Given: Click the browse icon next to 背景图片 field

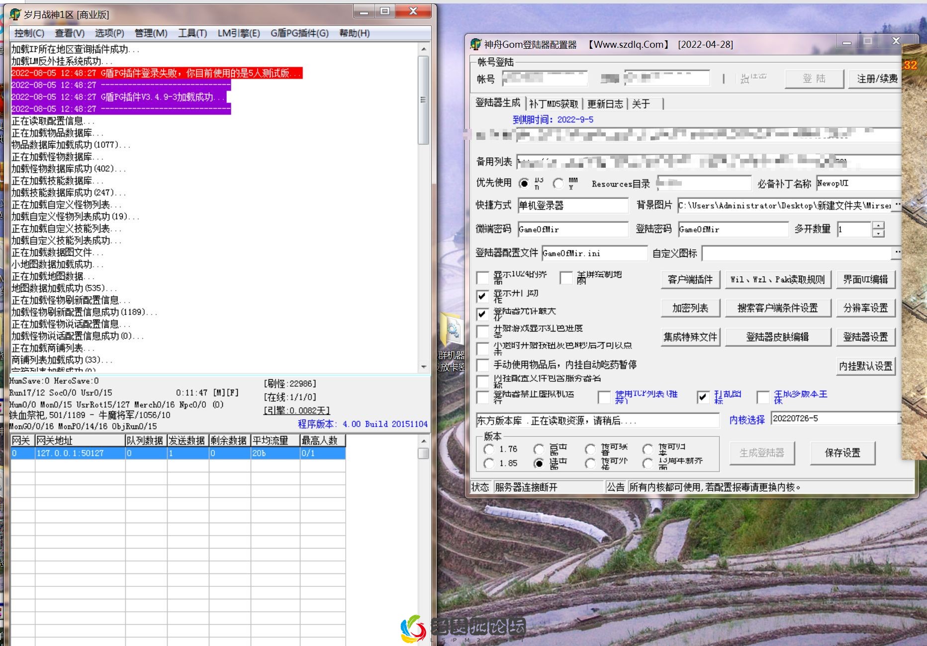Looking at the screenshot, I should click(898, 205).
